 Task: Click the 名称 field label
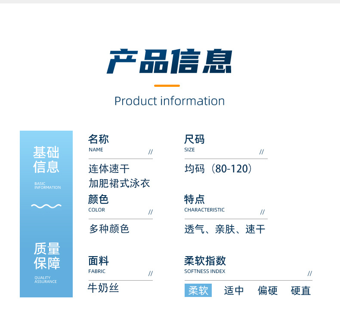[x=99, y=139]
